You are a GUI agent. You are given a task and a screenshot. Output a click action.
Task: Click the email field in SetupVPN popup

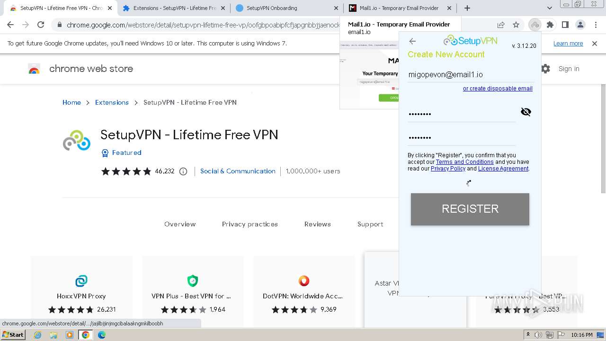click(x=470, y=75)
